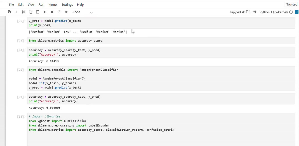Run the selected cell with the play icon

[45, 12]
